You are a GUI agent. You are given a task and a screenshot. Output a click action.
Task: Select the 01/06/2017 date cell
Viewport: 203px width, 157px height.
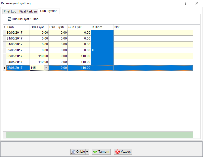(x=18, y=44)
